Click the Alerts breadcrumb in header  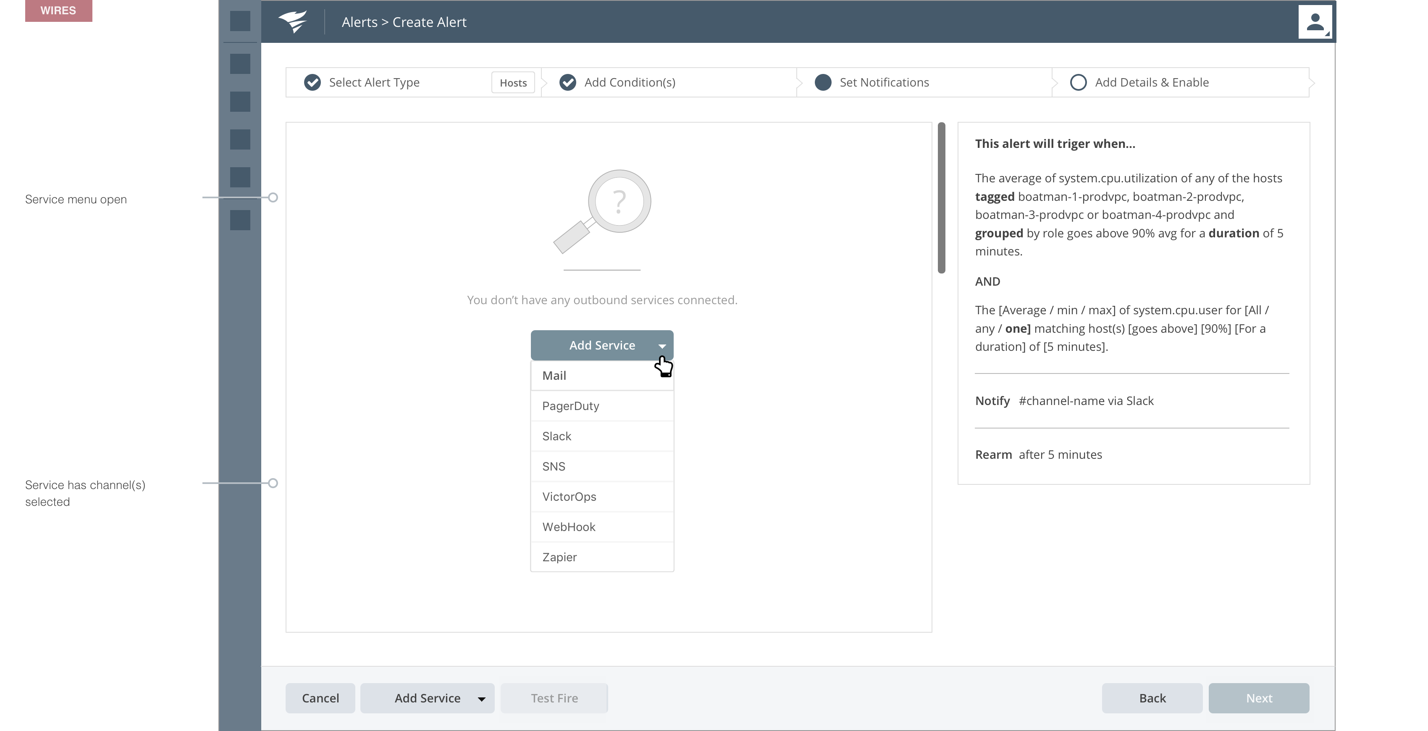tap(359, 22)
